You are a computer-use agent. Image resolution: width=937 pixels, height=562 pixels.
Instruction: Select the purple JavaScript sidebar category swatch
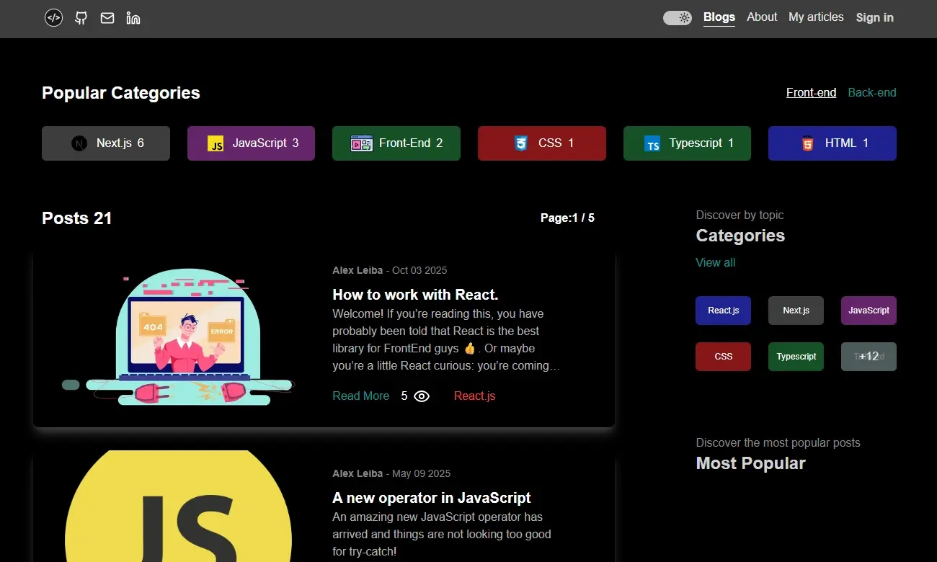click(869, 311)
